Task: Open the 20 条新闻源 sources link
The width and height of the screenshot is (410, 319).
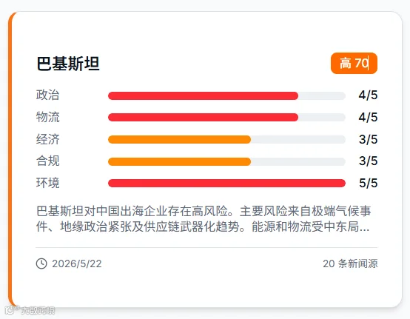Action: (x=350, y=263)
